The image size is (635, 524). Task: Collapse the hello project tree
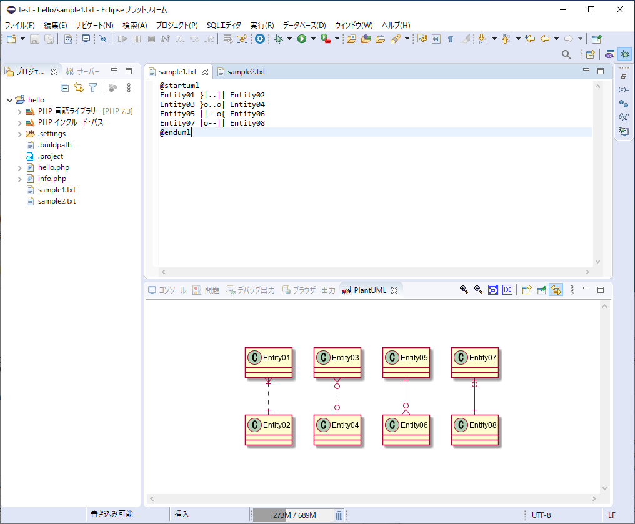(9, 100)
